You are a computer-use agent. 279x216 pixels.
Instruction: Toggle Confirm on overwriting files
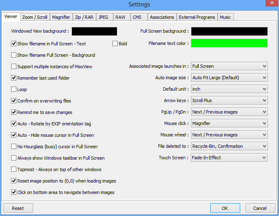click(x=13, y=101)
